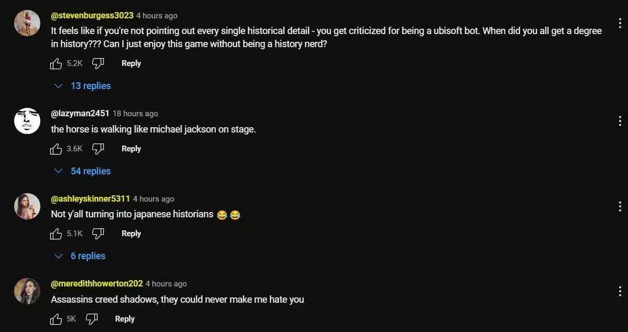Dislike the comment by @ashleyskinner5311
628x332 pixels.
(x=98, y=234)
